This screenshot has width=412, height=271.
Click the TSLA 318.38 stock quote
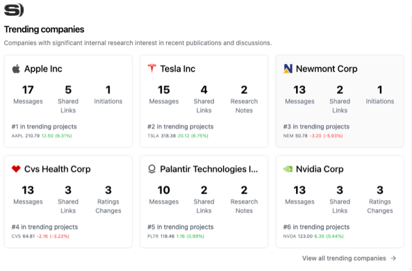coord(178,136)
